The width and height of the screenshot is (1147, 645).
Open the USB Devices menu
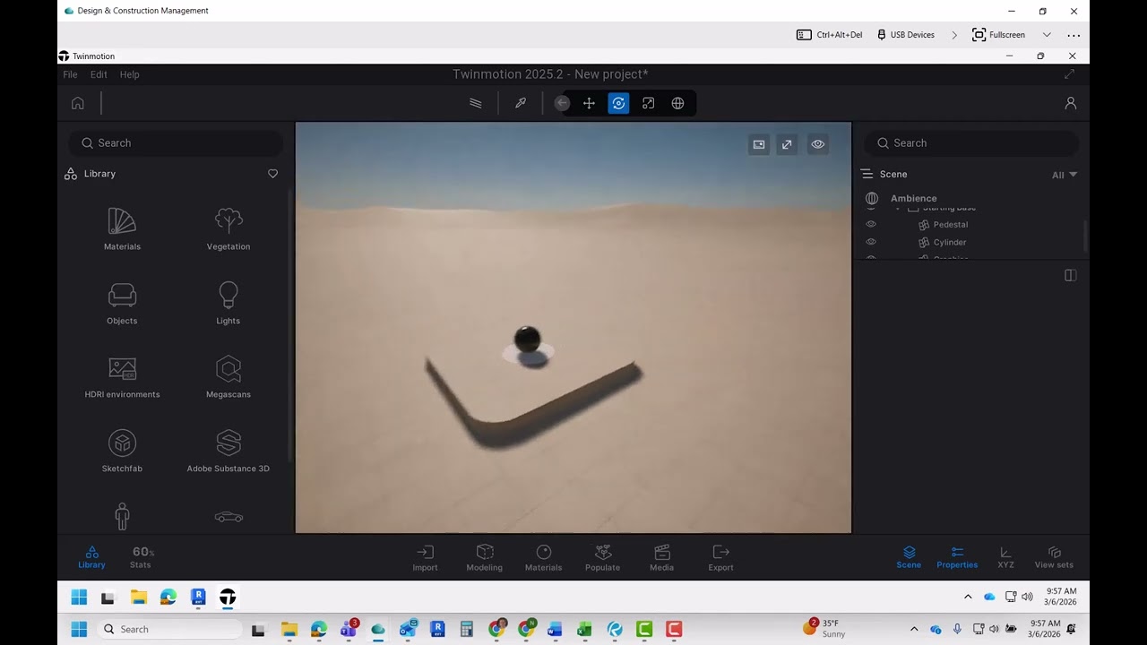pos(906,35)
